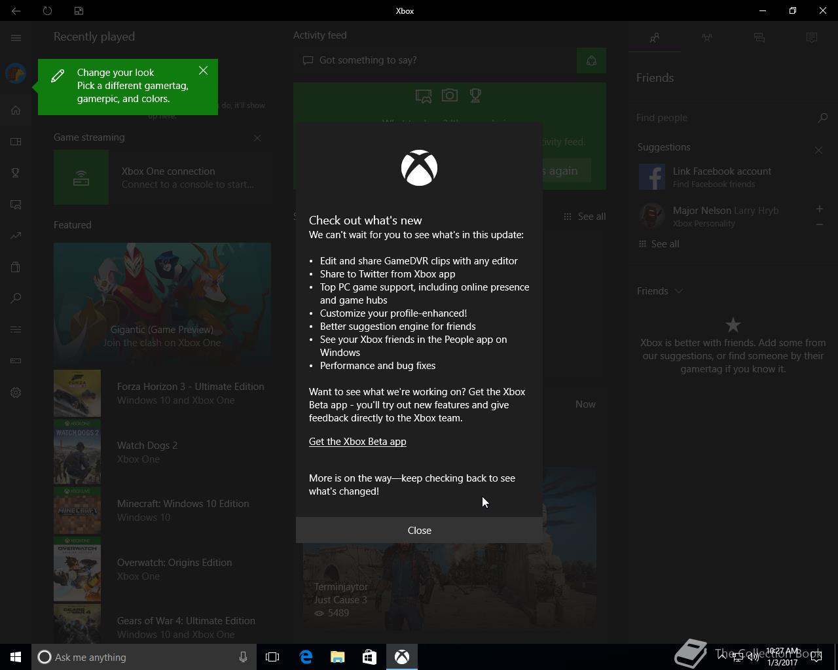
Task: Open Game DVR in the sidebar
Action: pyautogui.click(x=16, y=204)
